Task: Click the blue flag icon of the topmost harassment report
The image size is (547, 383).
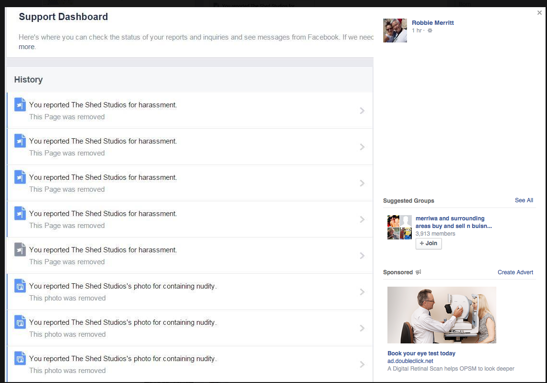Action: point(20,104)
